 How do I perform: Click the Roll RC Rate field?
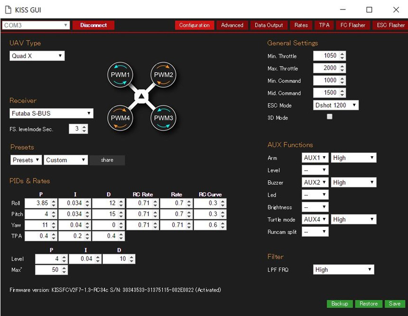[x=142, y=203]
